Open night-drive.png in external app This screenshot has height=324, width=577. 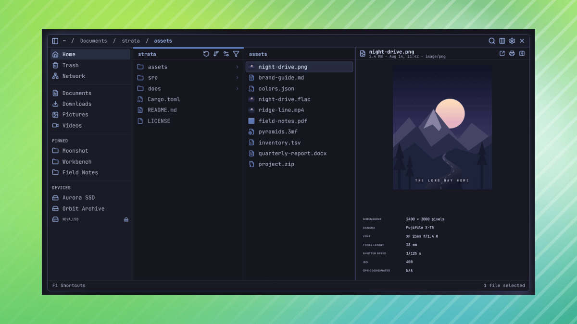coord(502,53)
